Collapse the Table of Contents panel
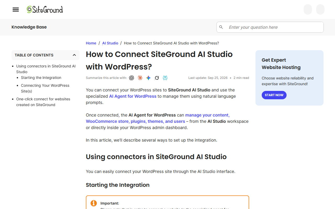The height and width of the screenshot is (209, 335). [x=74, y=55]
